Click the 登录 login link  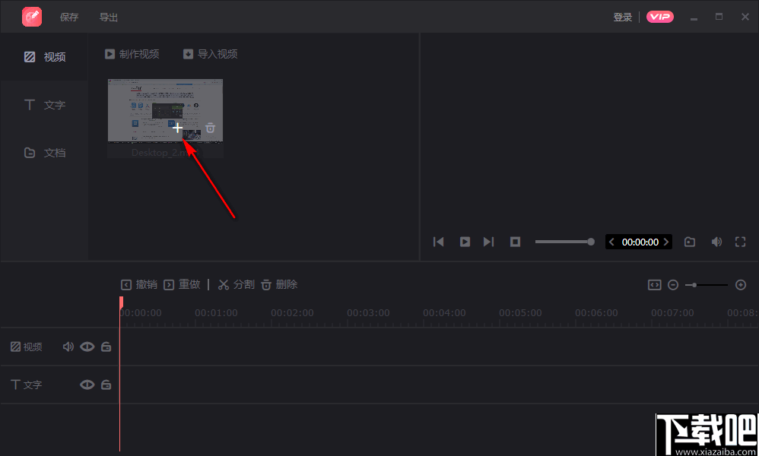pos(623,17)
